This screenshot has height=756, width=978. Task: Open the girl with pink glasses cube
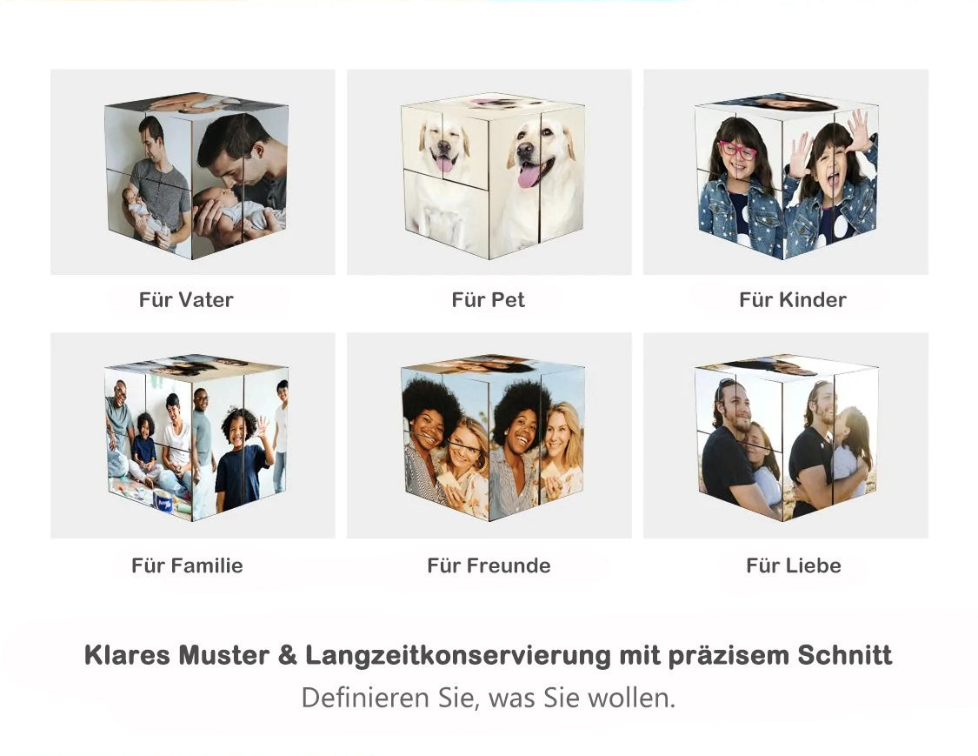787,176
